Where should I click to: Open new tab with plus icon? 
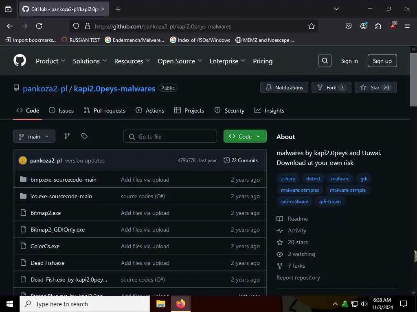[x=118, y=9]
